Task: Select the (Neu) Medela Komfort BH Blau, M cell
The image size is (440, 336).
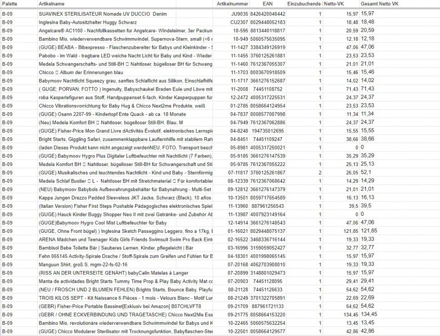Action: tap(111, 122)
